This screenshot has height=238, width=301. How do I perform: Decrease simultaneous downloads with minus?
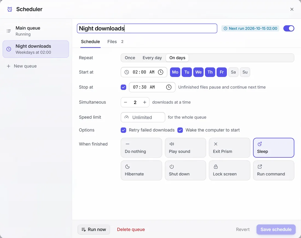[x=126, y=102]
